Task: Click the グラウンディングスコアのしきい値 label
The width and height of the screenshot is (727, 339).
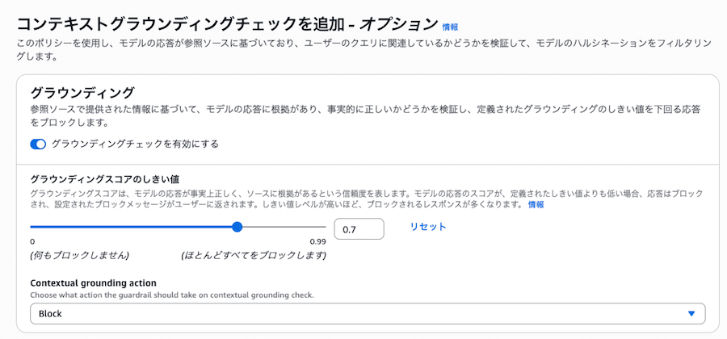Action: 103,179
